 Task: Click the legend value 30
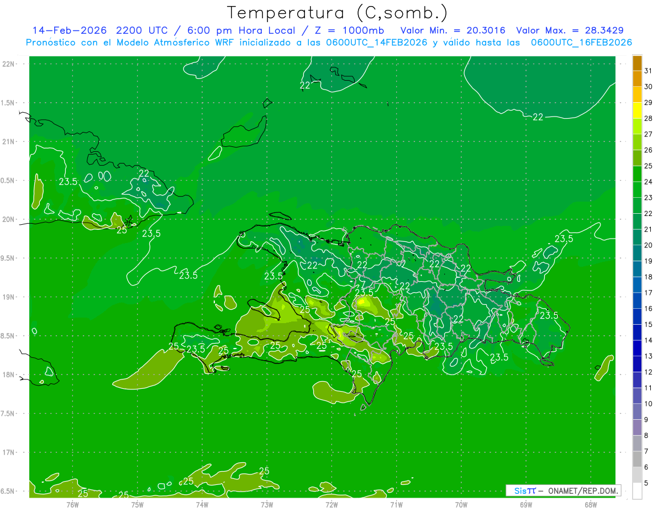pos(649,87)
